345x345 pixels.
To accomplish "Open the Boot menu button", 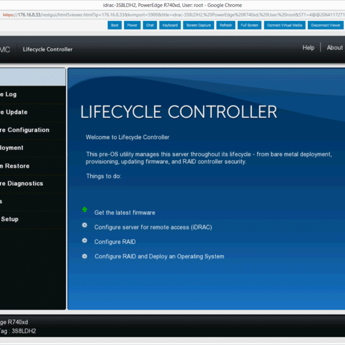I will 114,25.
